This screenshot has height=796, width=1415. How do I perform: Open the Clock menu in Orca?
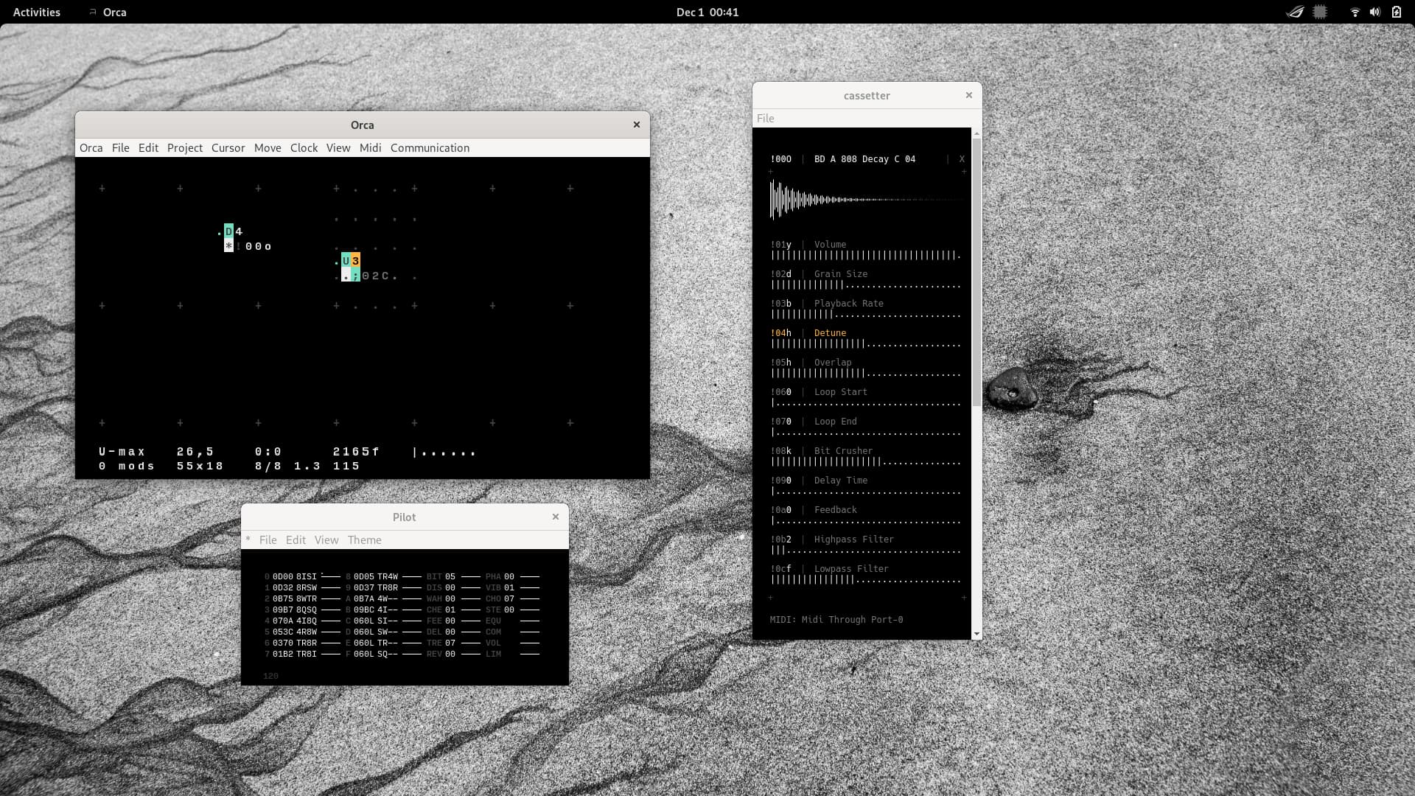tap(304, 147)
